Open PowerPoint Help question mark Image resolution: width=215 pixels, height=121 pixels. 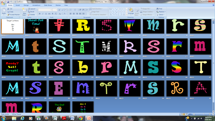tap(214, 5)
